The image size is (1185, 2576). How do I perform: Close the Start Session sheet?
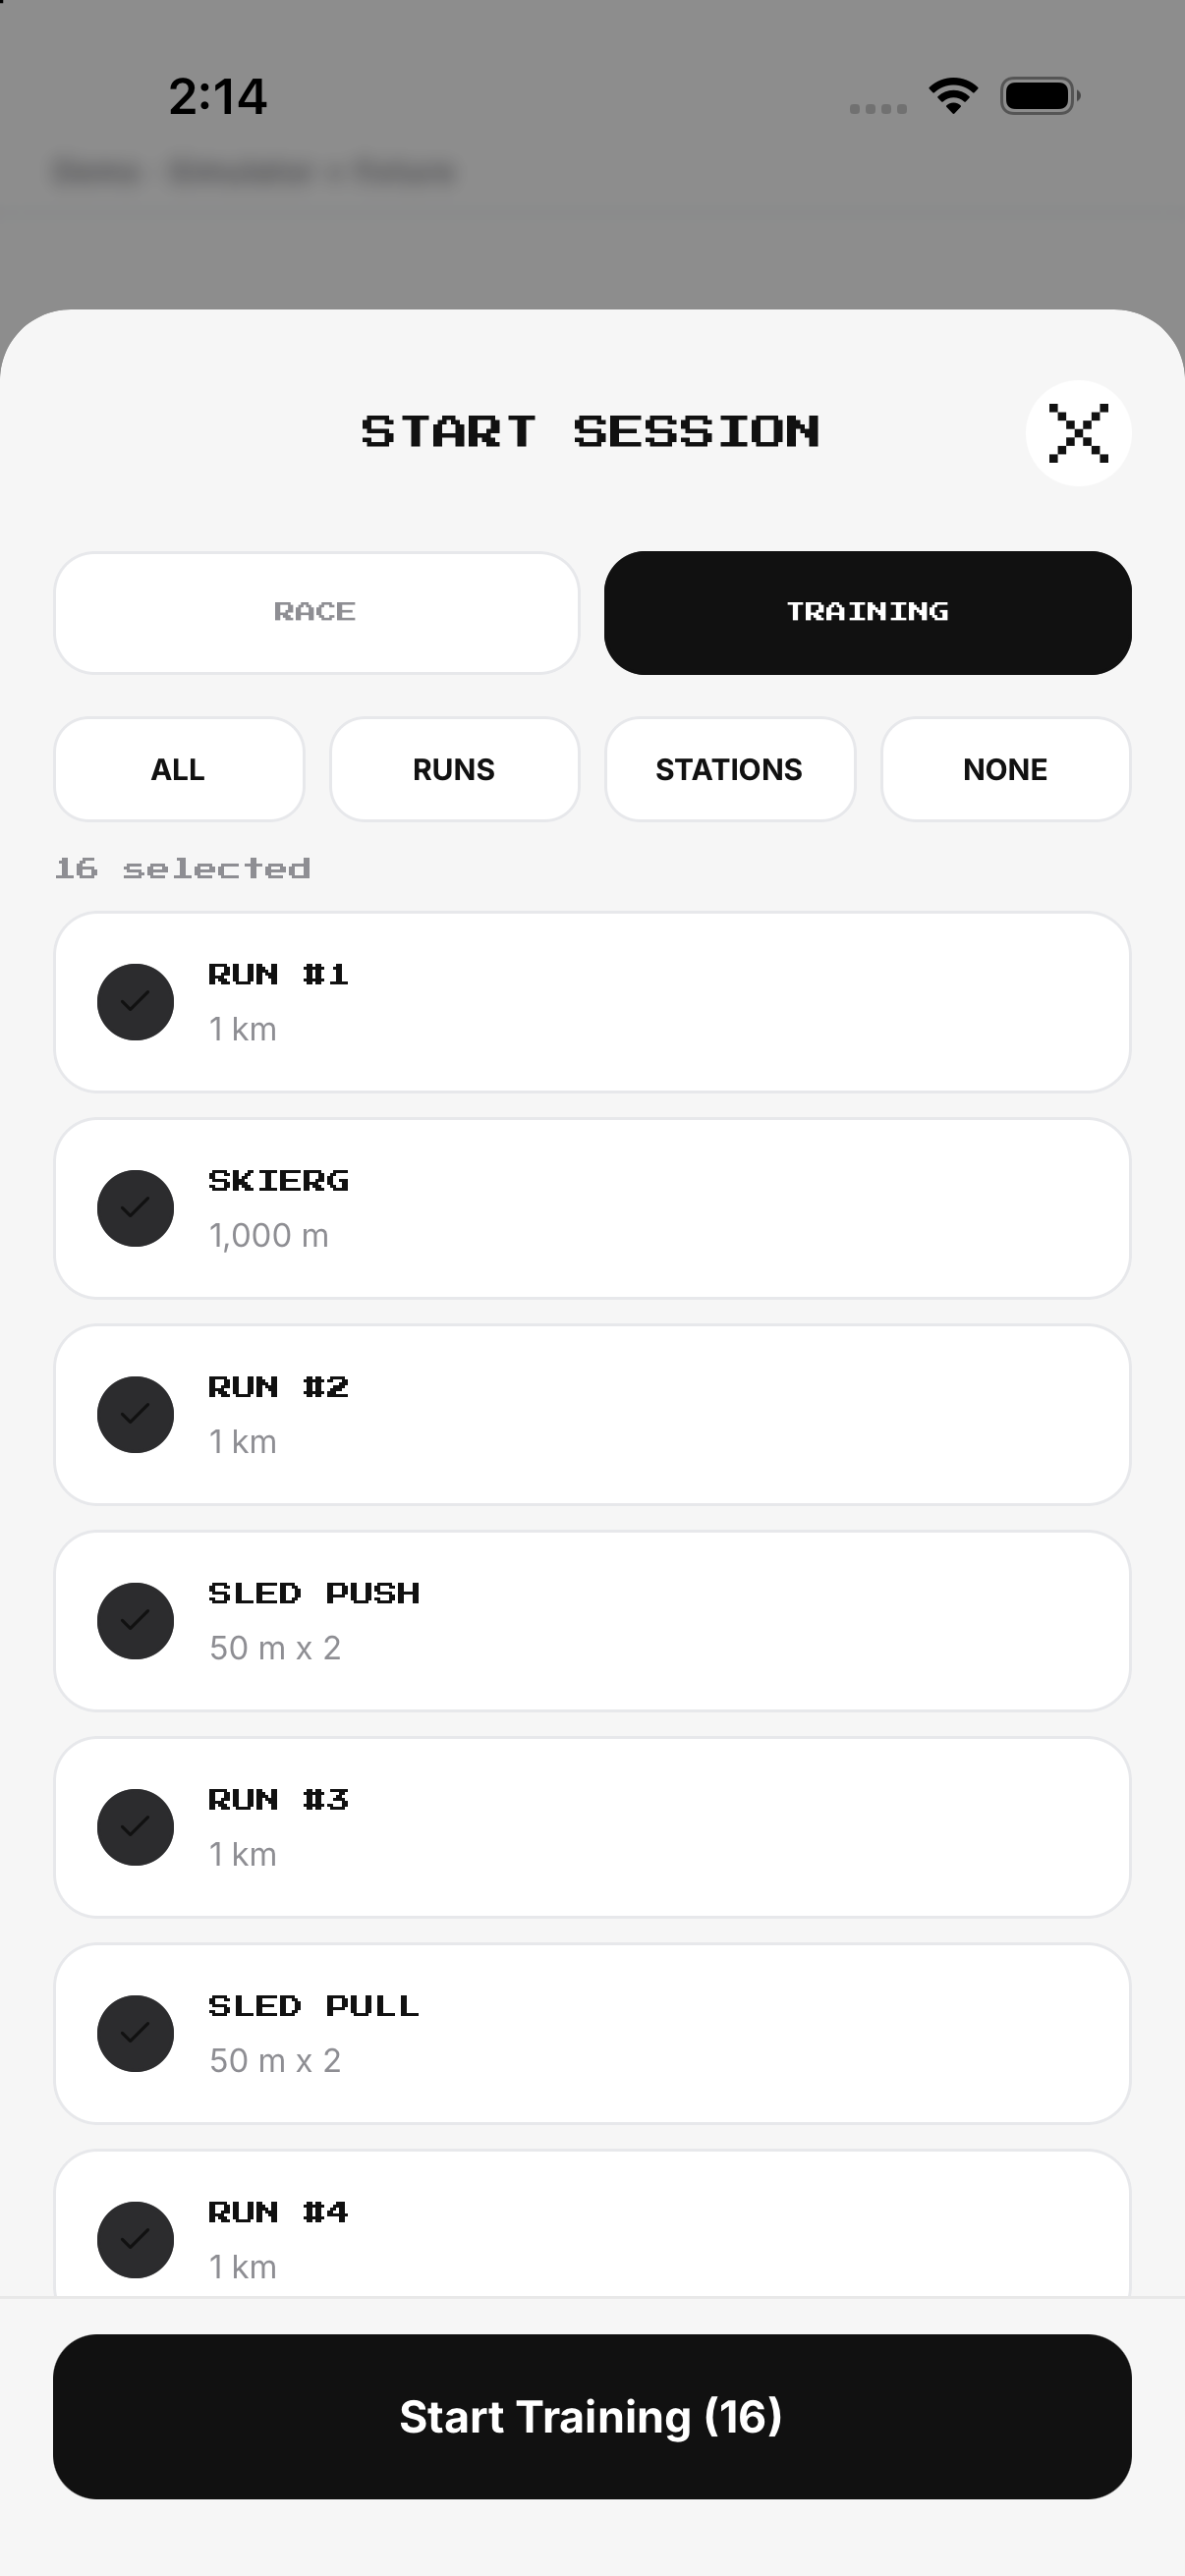[1078, 433]
